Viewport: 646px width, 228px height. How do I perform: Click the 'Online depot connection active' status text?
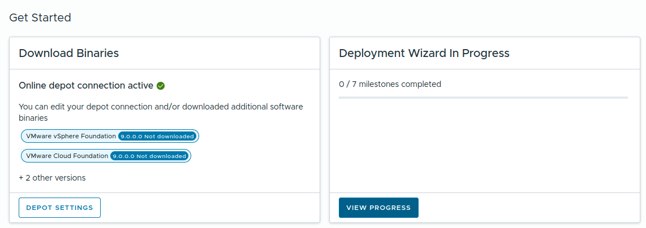pyautogui.click(x=86, y=86)
